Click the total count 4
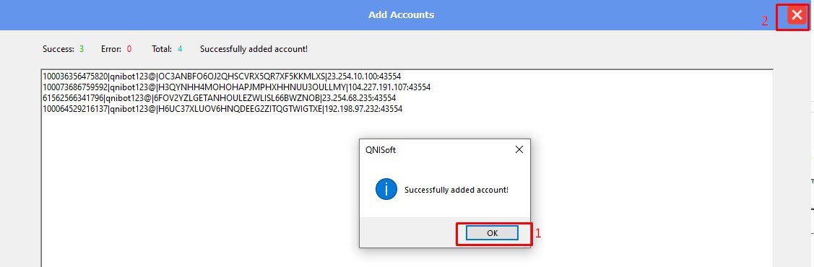Image resolution: width=814 pixels, height=267 pixels. pyautogui.click(x=180, y=49)
